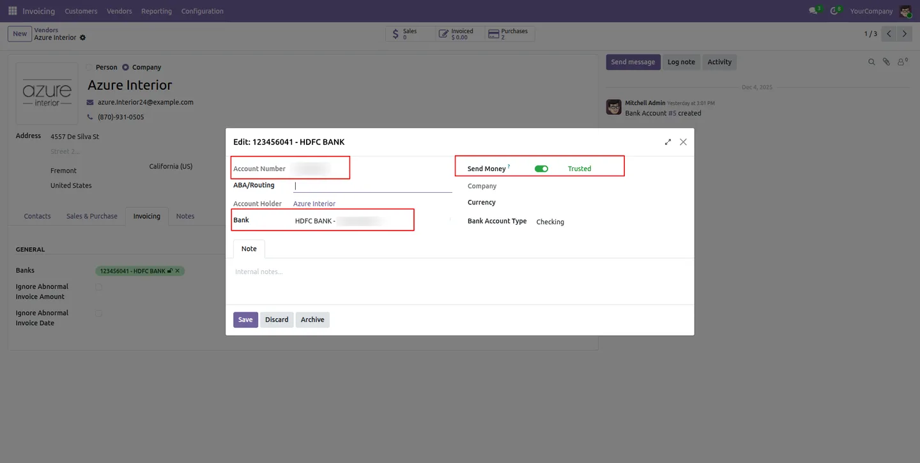Click the Azure Interior name heading
920x463 pixels.
coord(130,85)
